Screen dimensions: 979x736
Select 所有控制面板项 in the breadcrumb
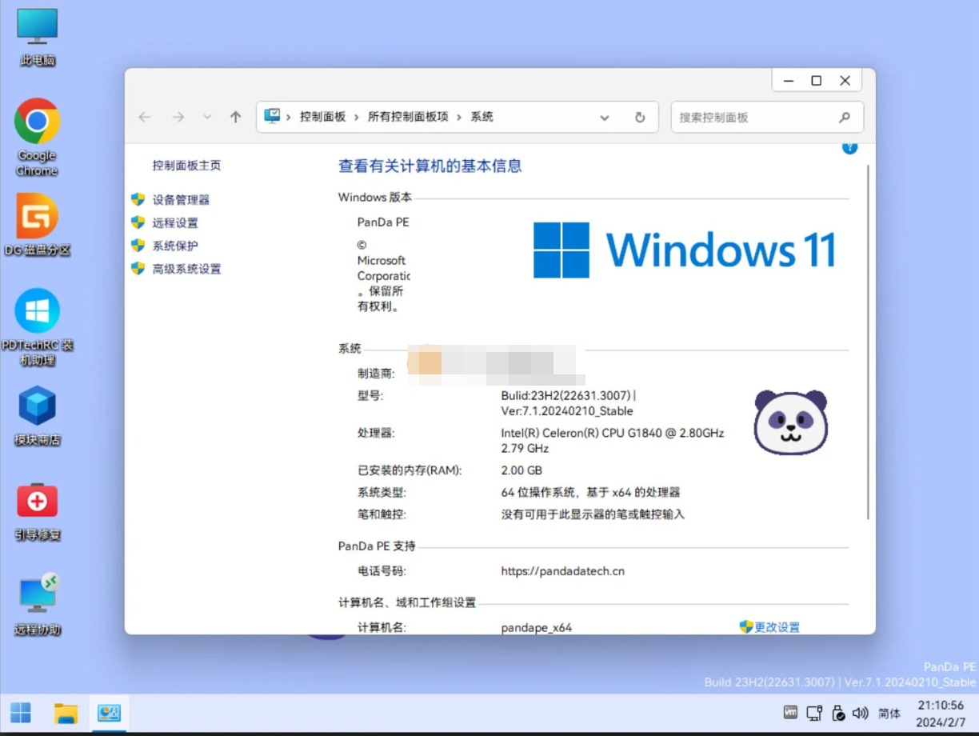point(408,117)
